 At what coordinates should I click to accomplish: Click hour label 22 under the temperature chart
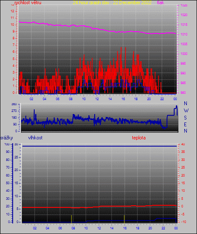[164, 228]
